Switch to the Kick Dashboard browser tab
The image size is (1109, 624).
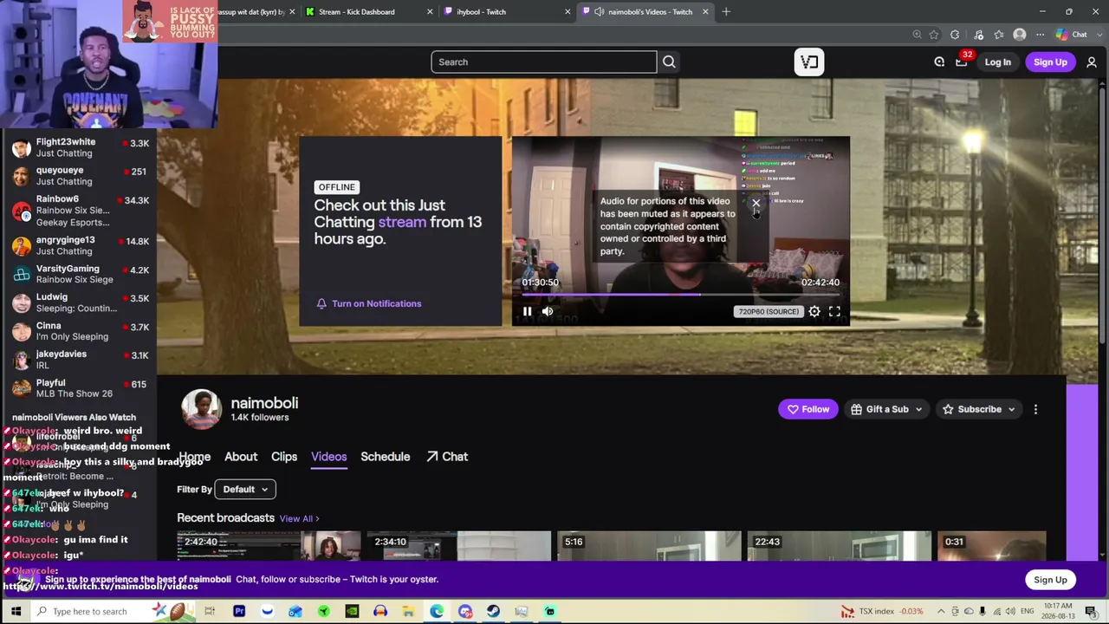368,11
